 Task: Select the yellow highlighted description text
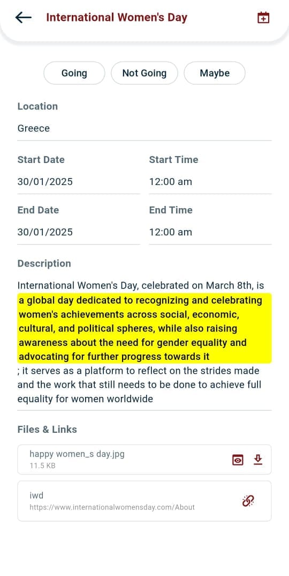coord(144,328)
